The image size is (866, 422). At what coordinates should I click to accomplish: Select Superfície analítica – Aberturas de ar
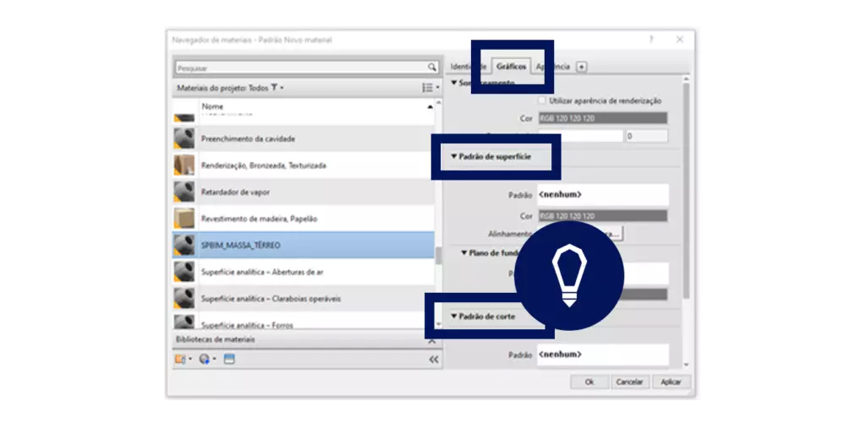tap(304, 272)
